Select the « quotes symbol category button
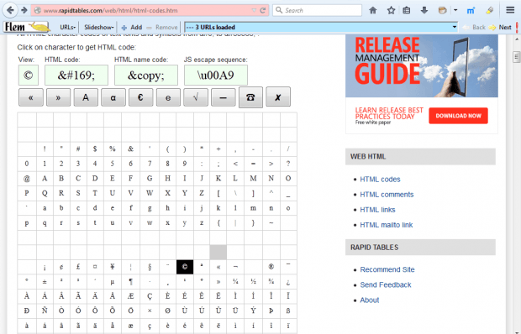The width and height of the screenshot is (521, 334). pyautogui.click(x=31, y=97)
